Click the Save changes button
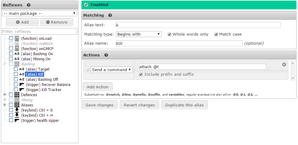Image resolution: width=298 pixels, height=145 pixels. (100, 105)
